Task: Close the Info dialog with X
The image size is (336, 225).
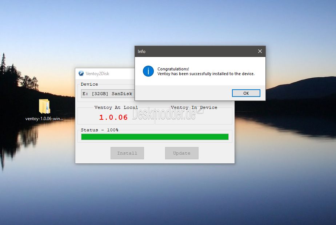Action: (260, 51)
